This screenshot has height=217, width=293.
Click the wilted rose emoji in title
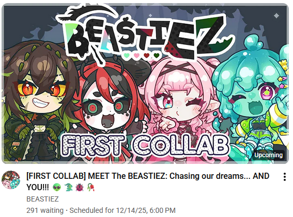pyautogui.click(x=91, y=187)
